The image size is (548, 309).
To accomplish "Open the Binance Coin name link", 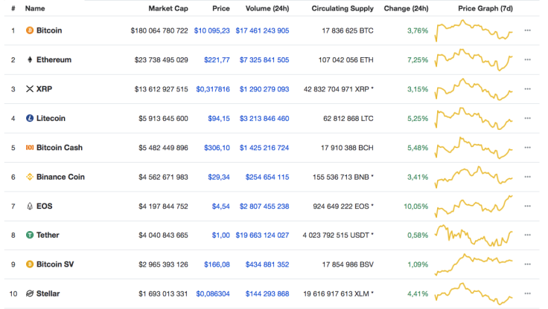I will click(x=60, y=177).
